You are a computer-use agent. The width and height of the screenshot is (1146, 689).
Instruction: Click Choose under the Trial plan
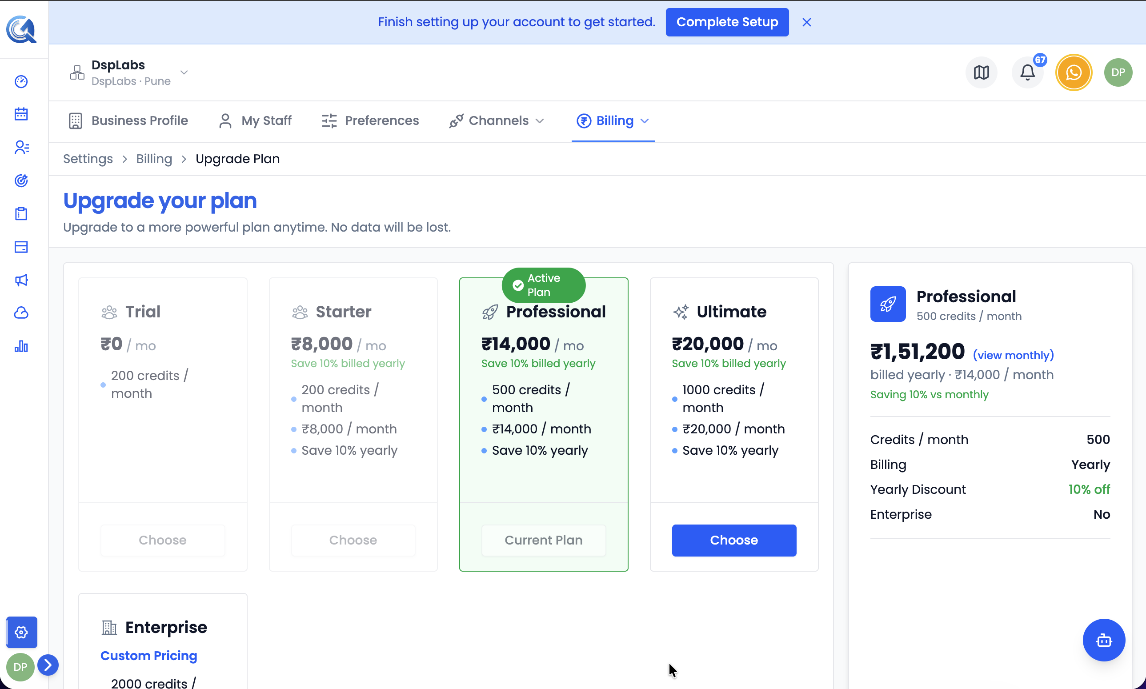[162, 541]
